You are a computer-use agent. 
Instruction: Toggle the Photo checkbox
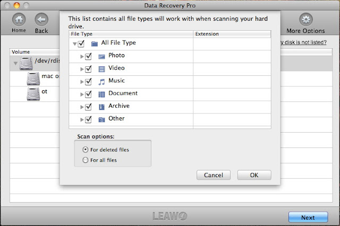pyautogui.click(x=88, y=56)
